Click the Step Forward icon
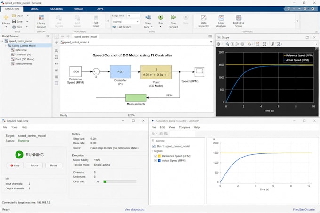The image size is (320, 213). point(173,17)
